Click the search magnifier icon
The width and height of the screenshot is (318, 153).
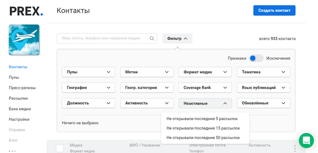152,38
